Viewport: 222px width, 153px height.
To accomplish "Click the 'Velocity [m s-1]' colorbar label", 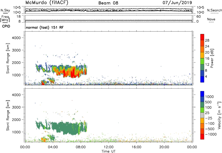I will pyautogui.click(x=219, y=115).
